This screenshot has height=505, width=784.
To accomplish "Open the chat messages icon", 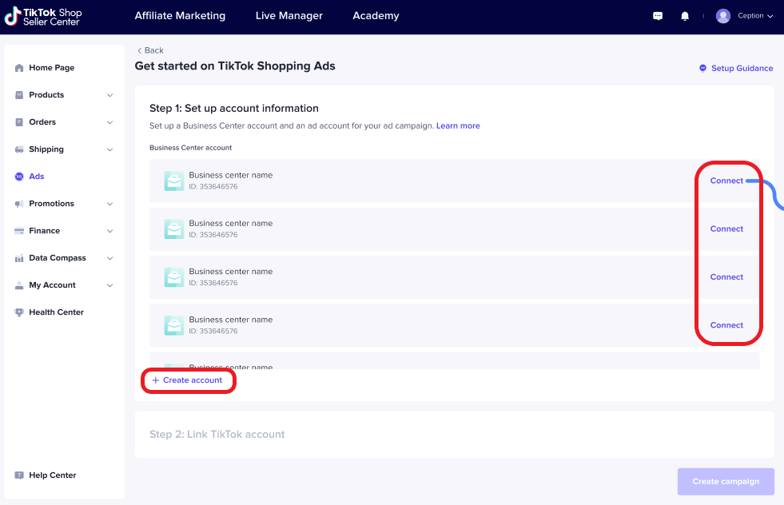I will (x=658, y=16).
